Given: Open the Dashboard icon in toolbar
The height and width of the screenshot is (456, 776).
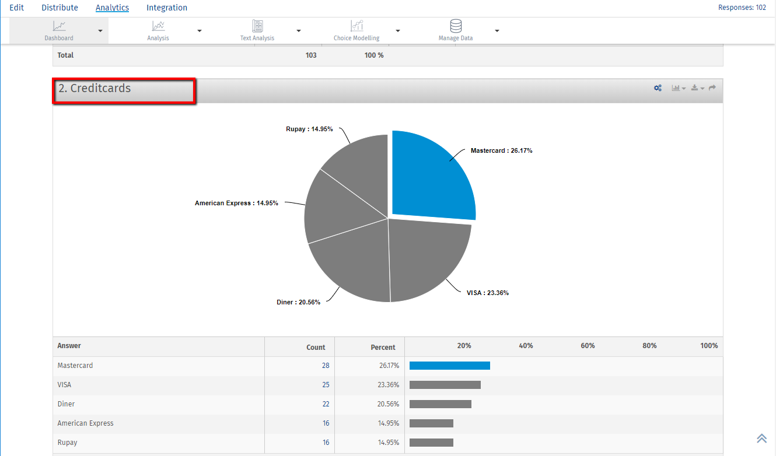Looking at the screenshot, I should pyautogui.click(x=59, y=26).
